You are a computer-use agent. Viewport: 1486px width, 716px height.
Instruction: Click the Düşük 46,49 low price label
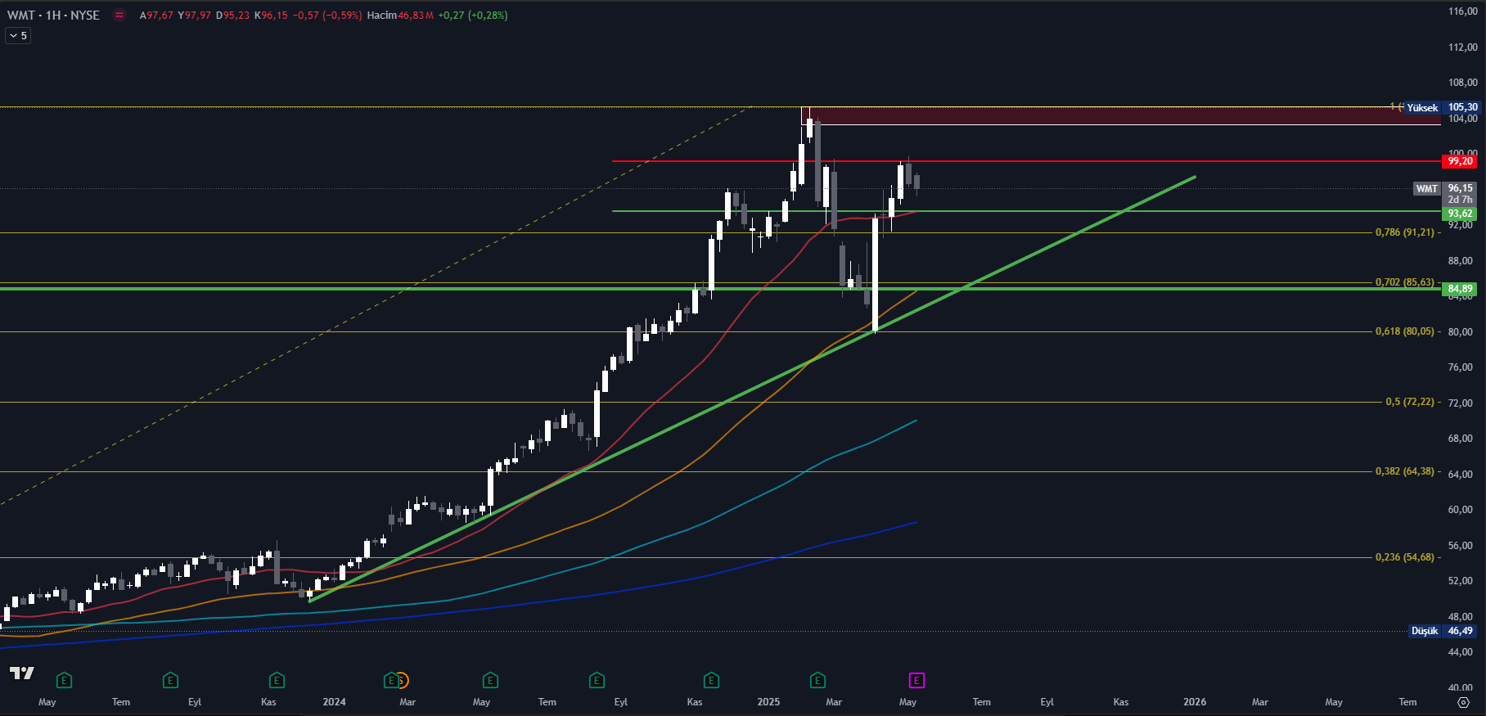[1443, 631]
